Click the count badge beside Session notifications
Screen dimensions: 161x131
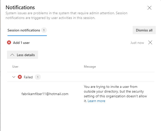tap(44, 30)
